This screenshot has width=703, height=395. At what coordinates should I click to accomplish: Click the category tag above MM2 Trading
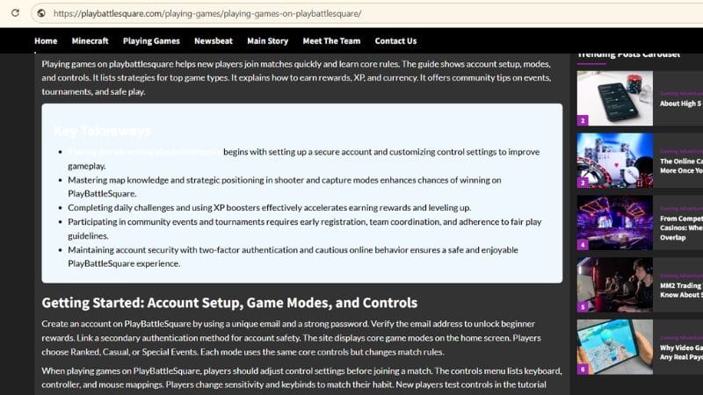pos(681,276)
